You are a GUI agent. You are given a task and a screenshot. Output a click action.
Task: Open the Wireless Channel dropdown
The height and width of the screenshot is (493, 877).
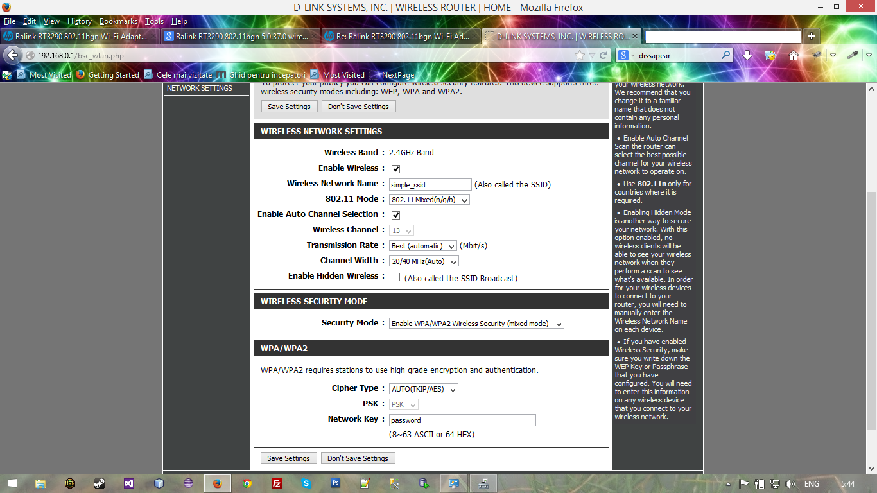pyautogui.click(x=402, y=230)
